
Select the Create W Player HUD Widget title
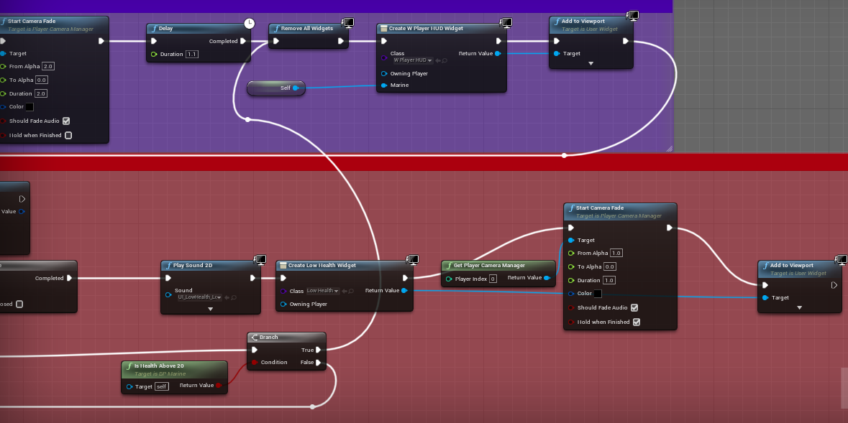(x=427, y=28)
